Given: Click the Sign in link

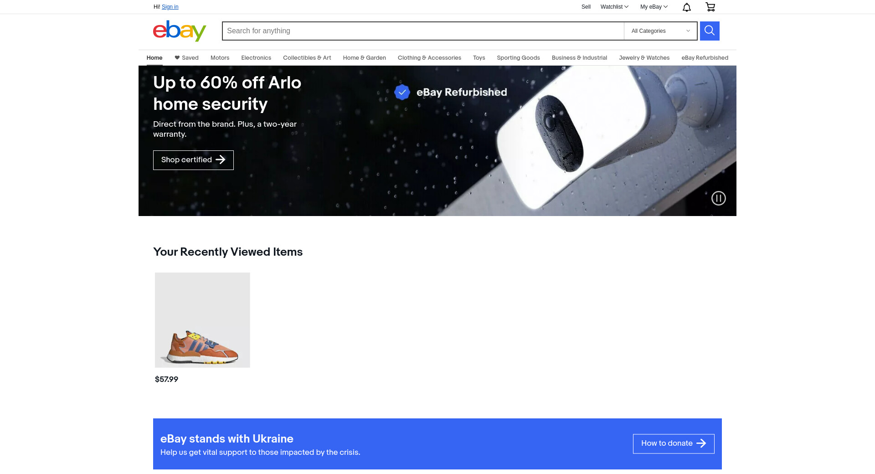Looking at the screenshot, I should click(170, 7).
